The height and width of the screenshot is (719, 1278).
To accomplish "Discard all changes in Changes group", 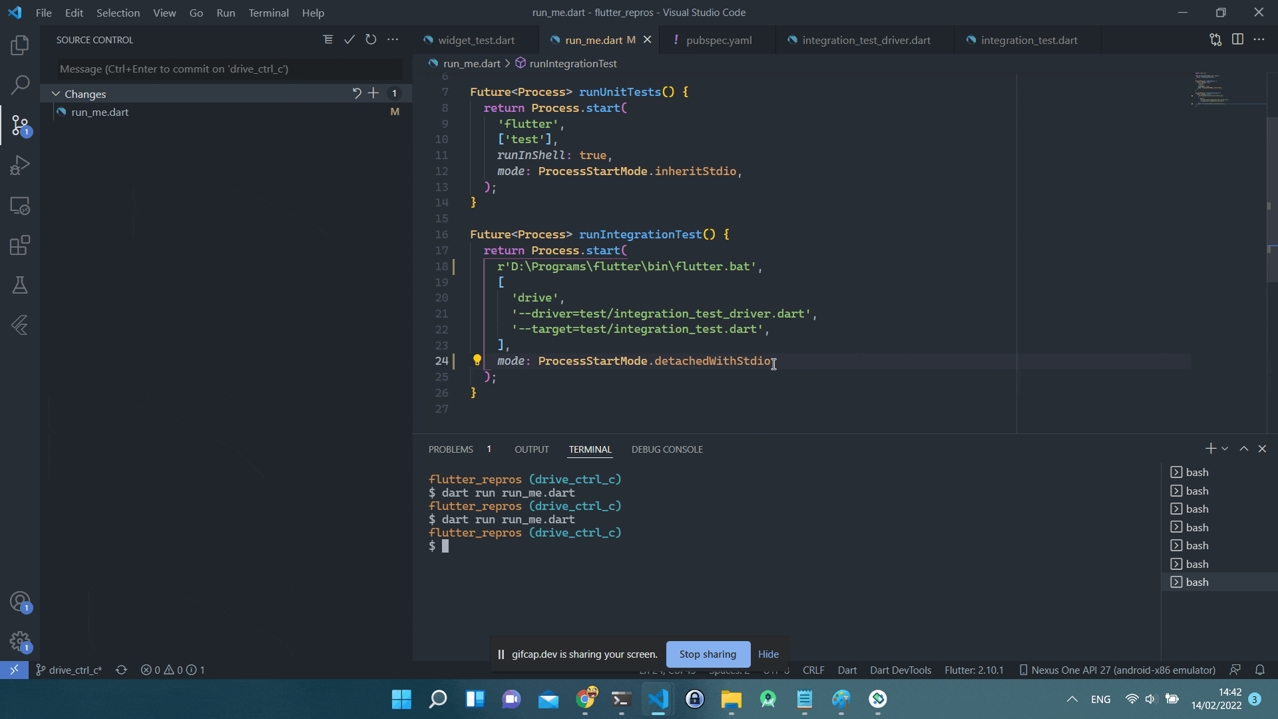I will pos(357,94).
